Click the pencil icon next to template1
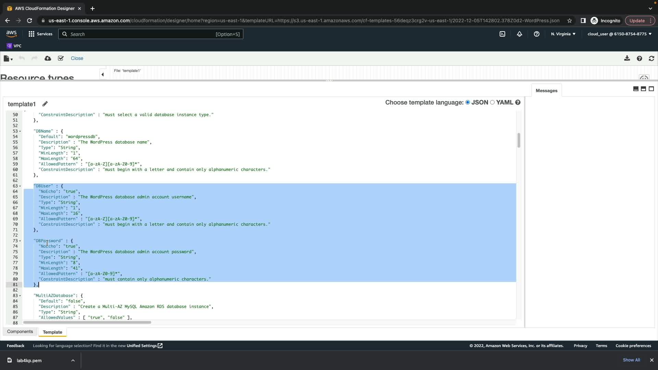The image size is (658, 370). click(45, 104)
